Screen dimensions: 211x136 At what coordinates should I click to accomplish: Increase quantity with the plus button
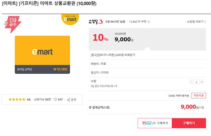(x=202, y=82)
